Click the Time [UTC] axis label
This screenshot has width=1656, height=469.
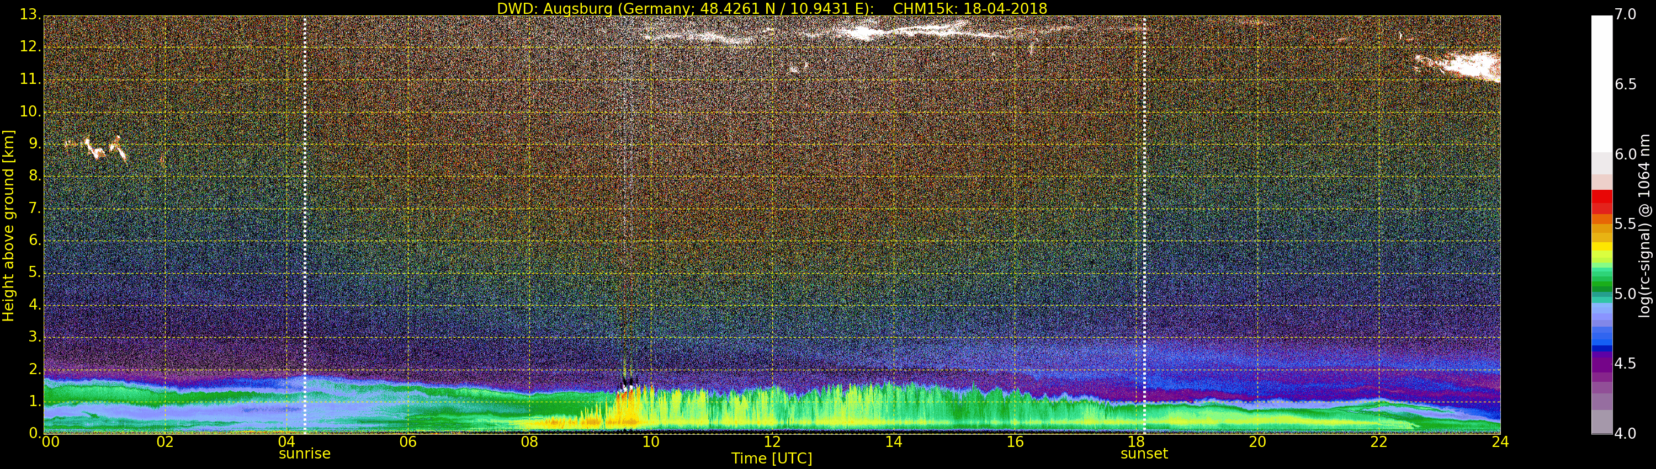tap(772, 459)
